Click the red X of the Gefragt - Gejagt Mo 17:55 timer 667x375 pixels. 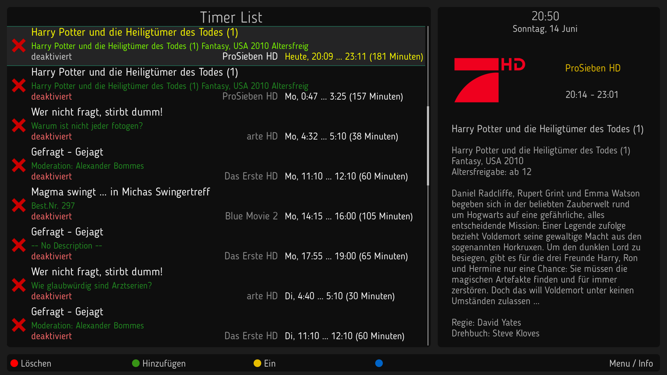[19, 245]
